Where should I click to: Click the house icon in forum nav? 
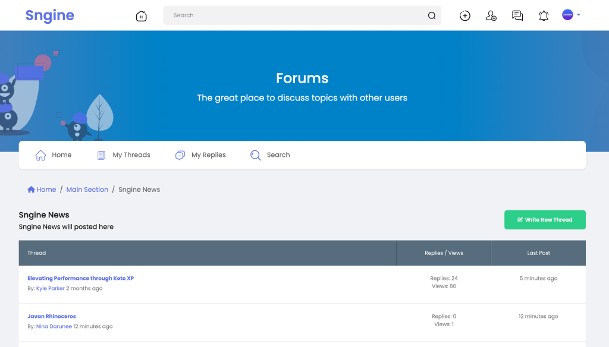coord(41,155)
